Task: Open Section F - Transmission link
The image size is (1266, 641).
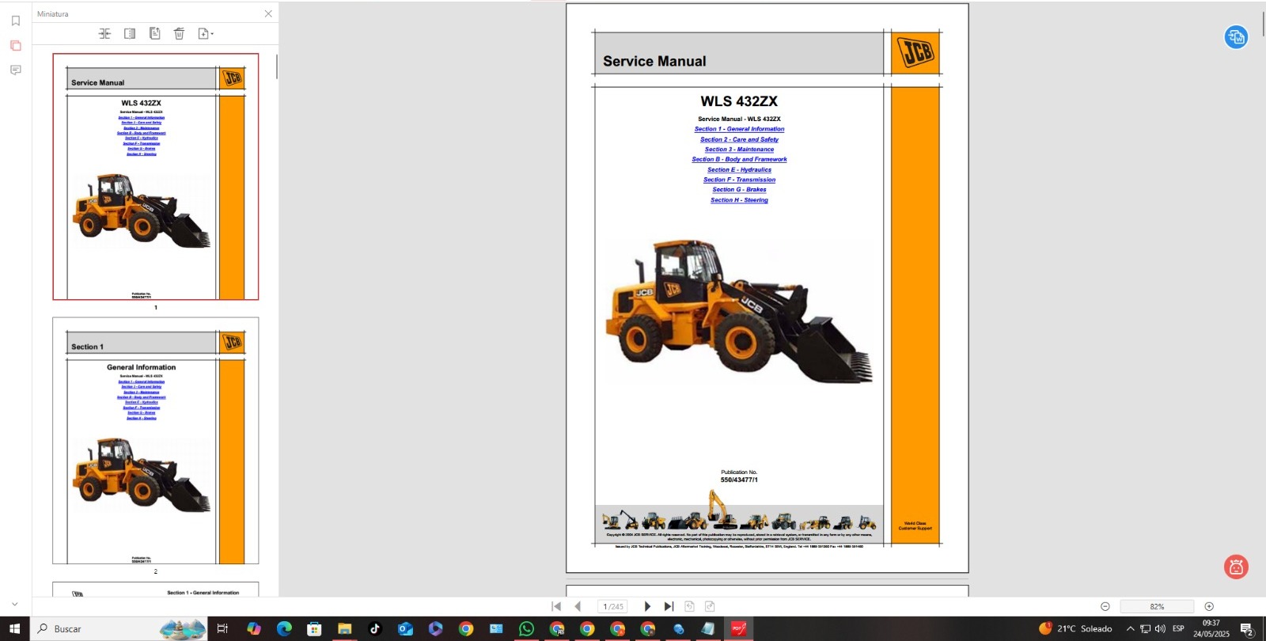Action: (739, 180)
